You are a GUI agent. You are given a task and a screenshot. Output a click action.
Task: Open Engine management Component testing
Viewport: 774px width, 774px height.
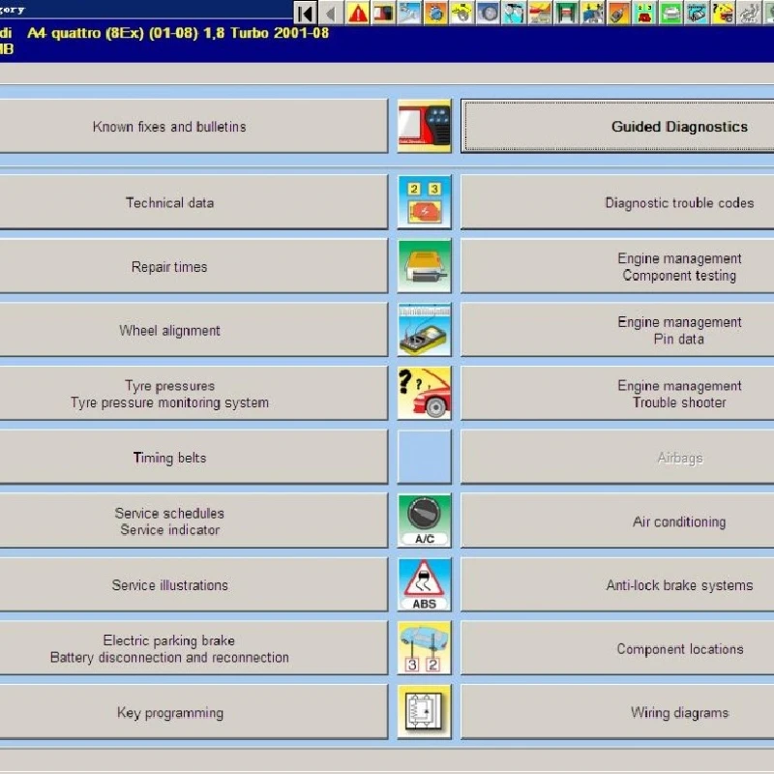pos(617,266)
